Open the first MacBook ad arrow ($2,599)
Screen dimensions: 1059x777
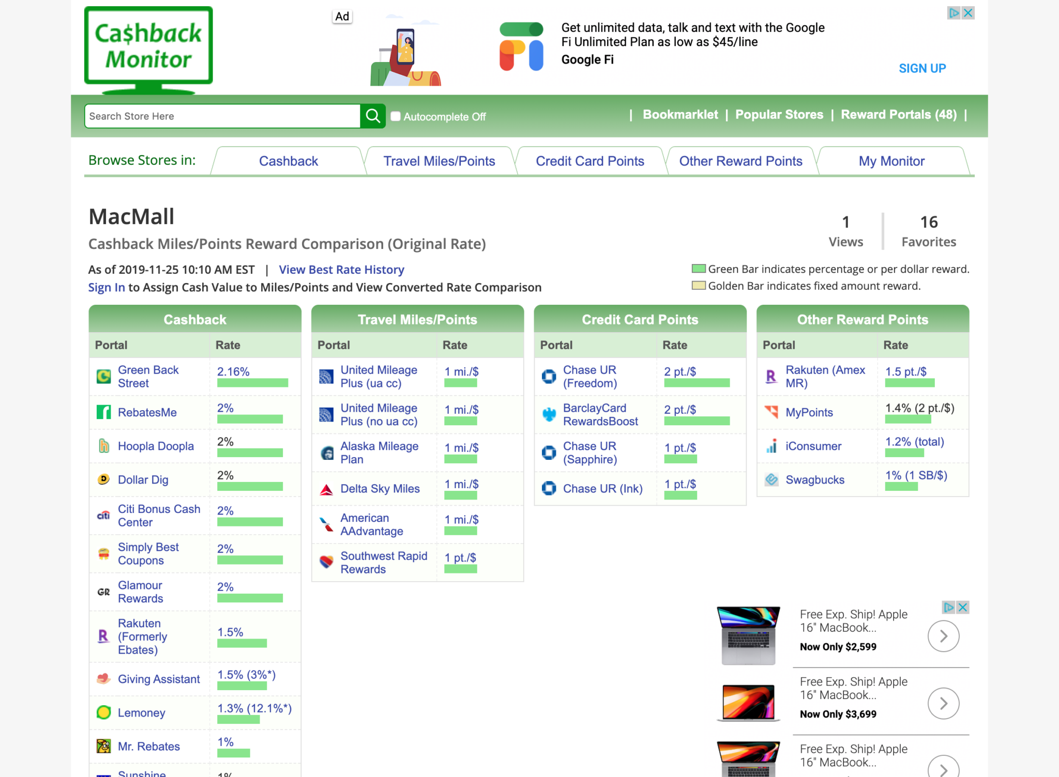pyautogui.click(x=943, y=636)
